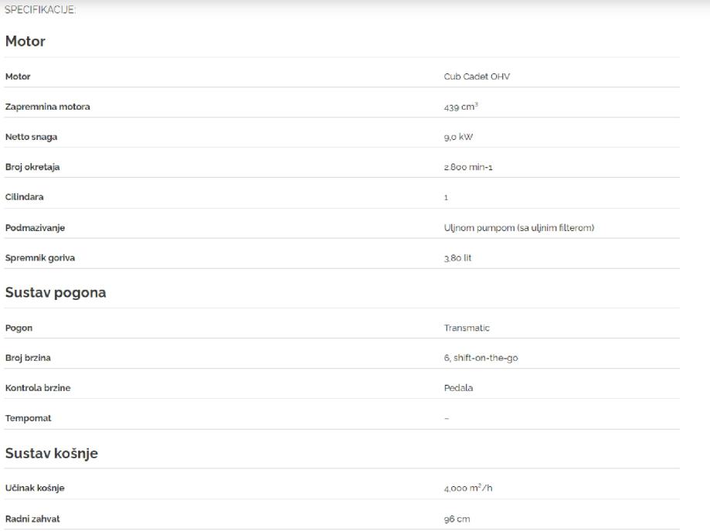Click the Kontrola brzine label
The image size is (710, 531).
[38, 388]
